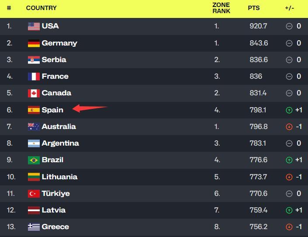
Task: Click the +/- column header
Action: click(x=289, y=8)
